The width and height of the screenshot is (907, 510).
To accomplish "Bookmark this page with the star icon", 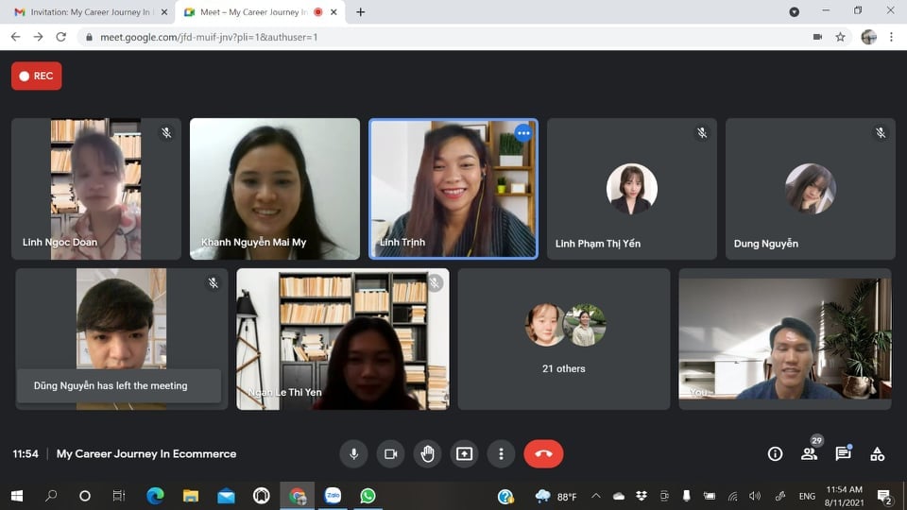I will 840,37.
